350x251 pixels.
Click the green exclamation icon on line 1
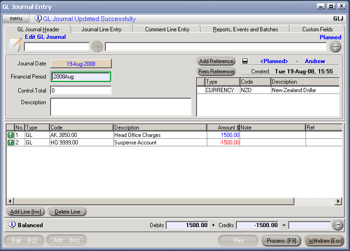click(10, 135)
